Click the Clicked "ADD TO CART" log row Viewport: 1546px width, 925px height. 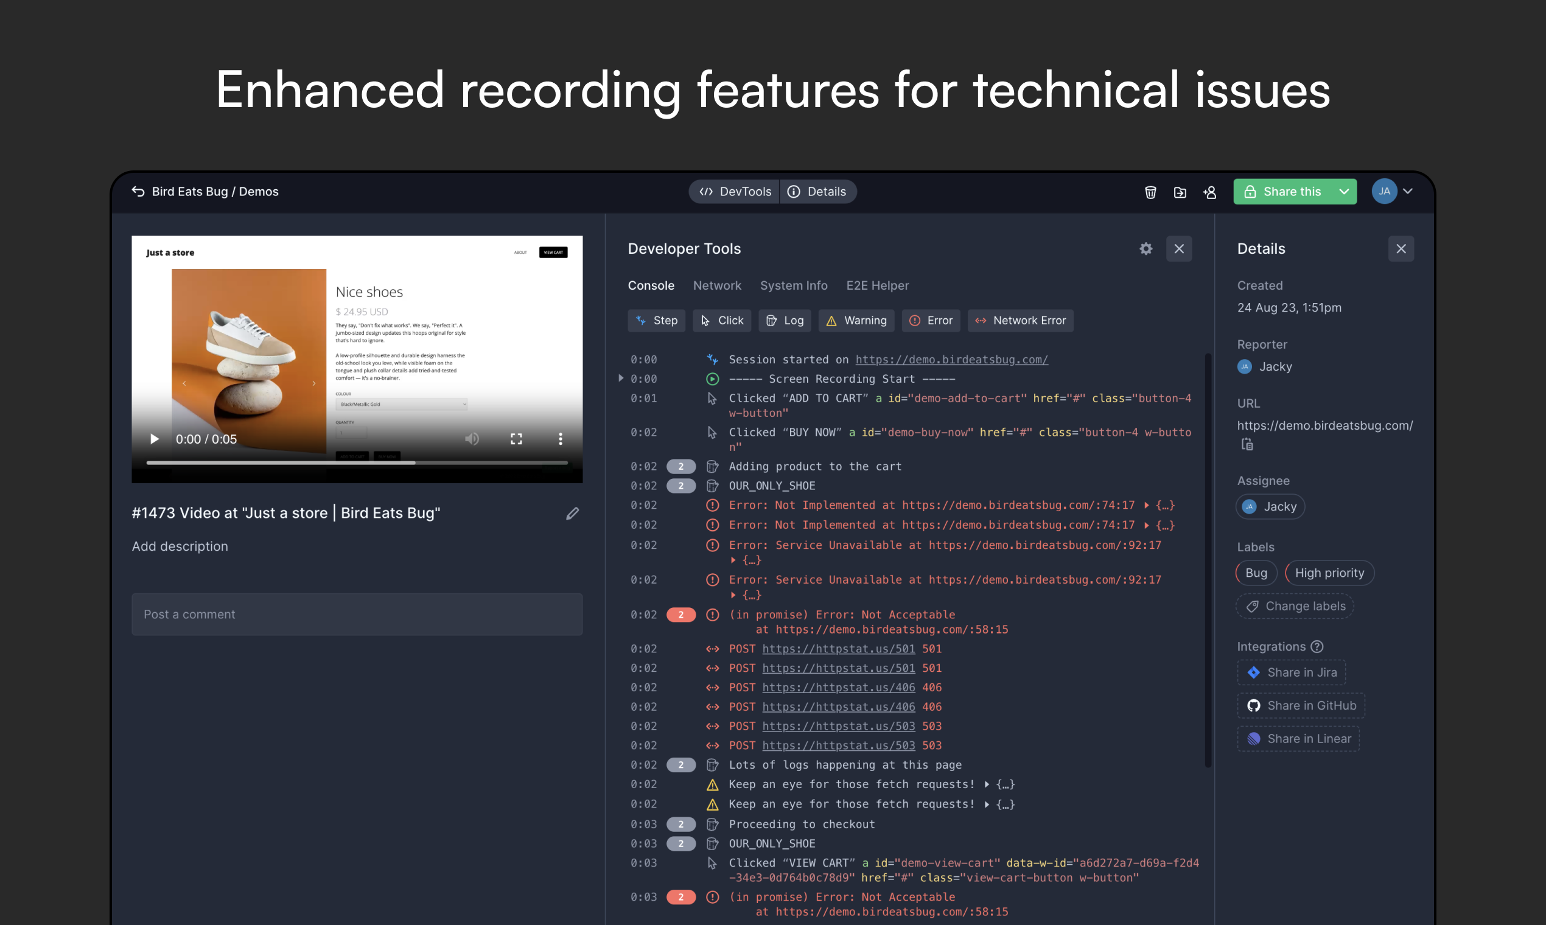point(913,405)
